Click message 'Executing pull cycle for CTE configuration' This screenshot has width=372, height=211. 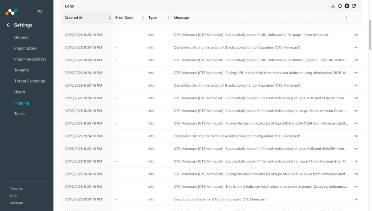[221, 199]
